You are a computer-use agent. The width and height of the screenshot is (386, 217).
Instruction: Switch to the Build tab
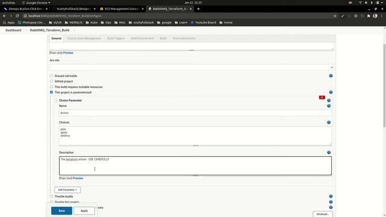tap(163, 39)
